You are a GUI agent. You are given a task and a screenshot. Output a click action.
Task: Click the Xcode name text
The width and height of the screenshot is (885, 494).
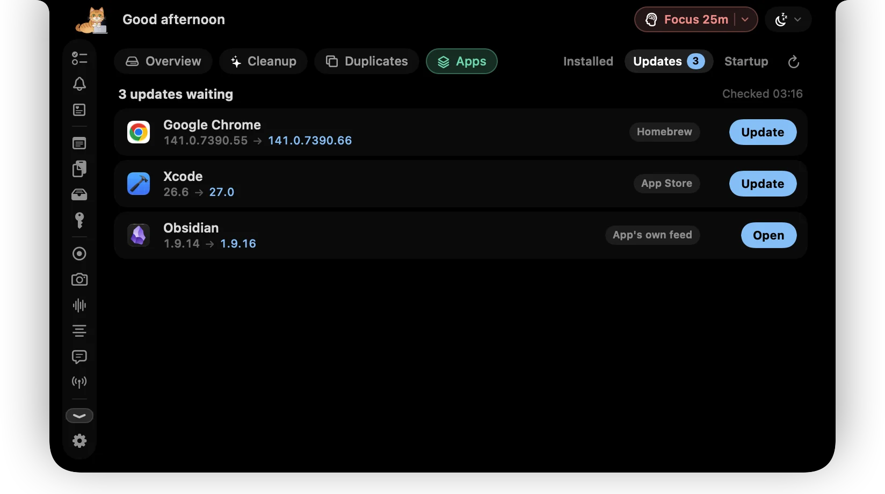pyautogui.click(x=183, y=176)
